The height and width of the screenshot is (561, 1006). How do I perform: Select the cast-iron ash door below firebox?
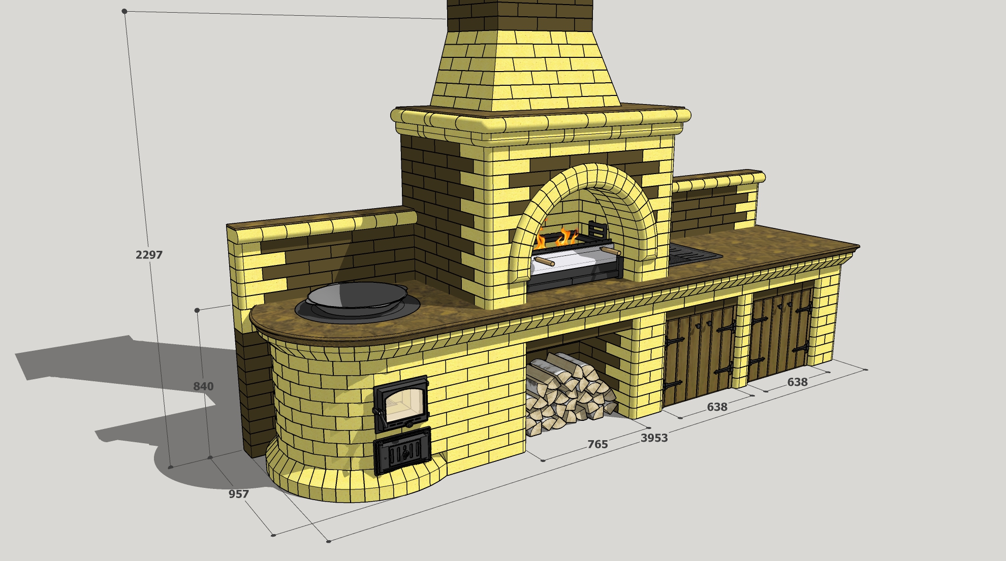pos(402,451)
